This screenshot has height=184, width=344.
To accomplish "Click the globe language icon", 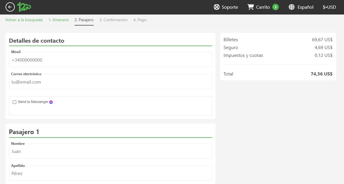I will click(x=292, y=7).
